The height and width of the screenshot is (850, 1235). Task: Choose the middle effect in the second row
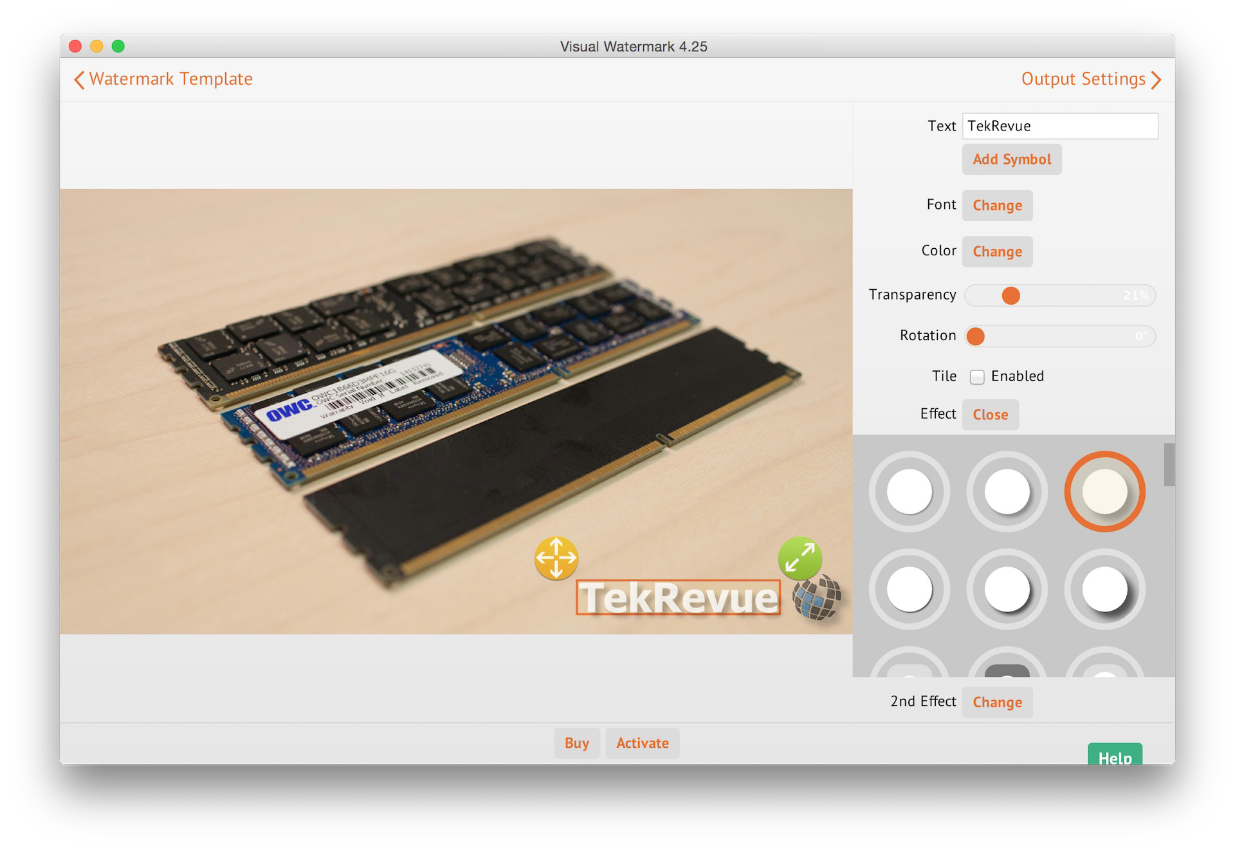[x=1007, y=589]
